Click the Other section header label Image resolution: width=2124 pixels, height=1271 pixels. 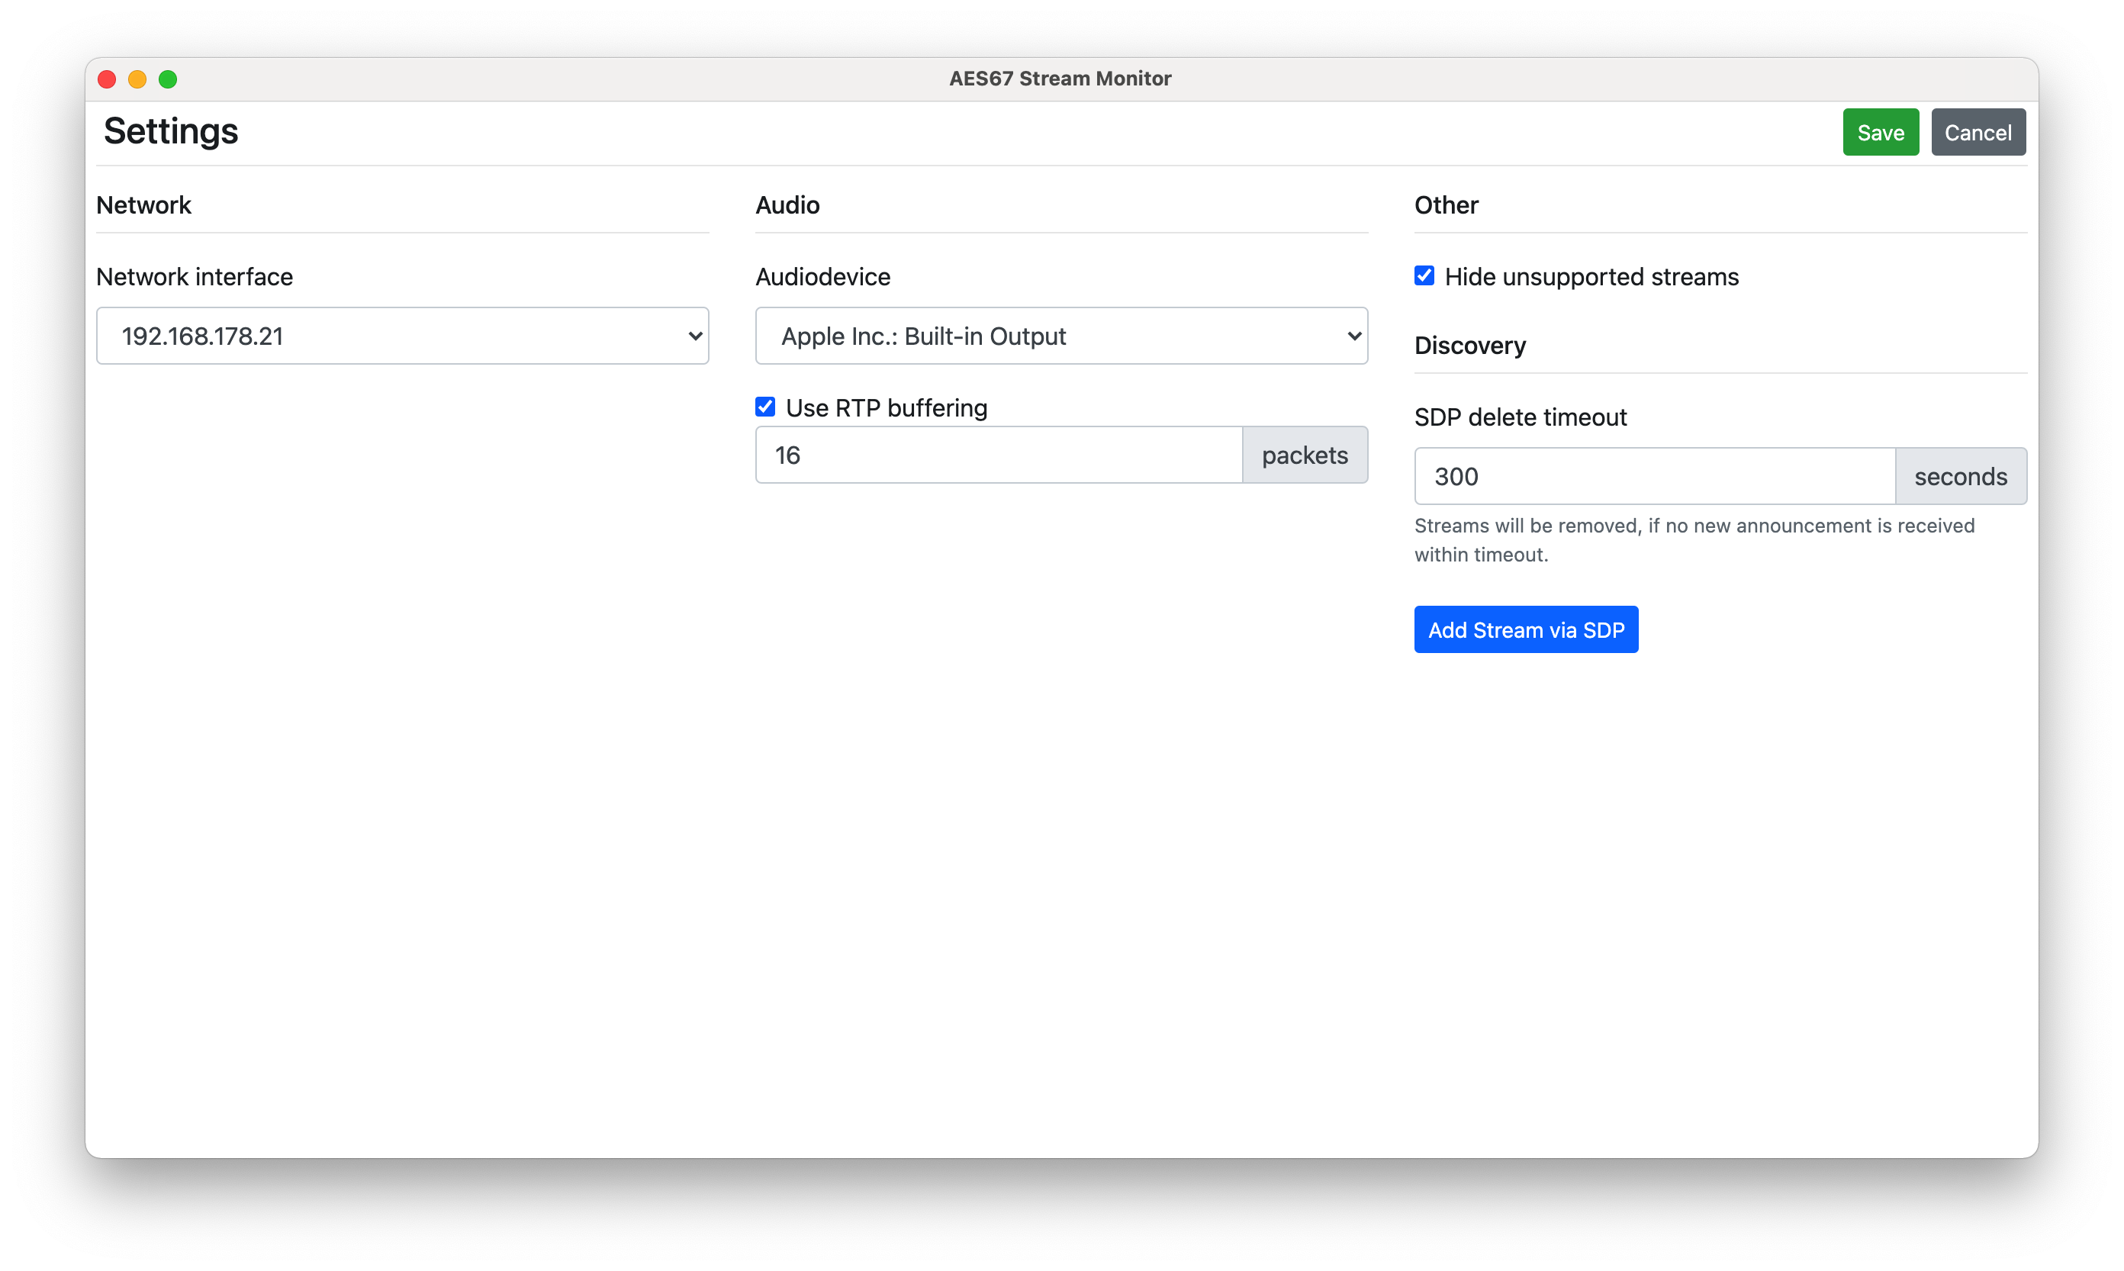[1445, 204]
